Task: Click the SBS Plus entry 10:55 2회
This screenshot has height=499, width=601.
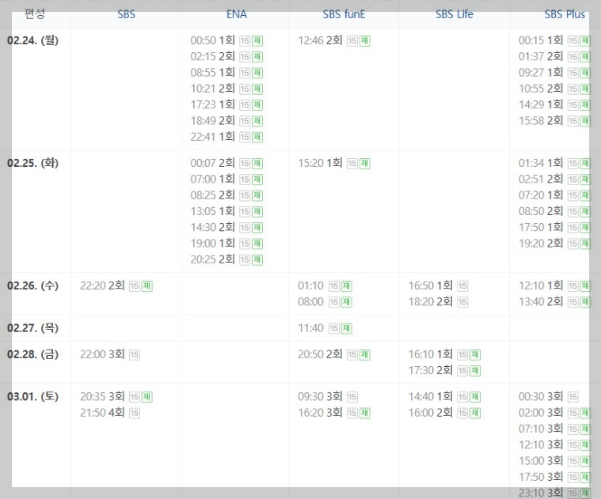Action: 541,89
